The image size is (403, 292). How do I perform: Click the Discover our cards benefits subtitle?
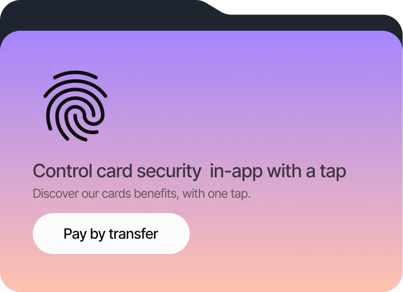click(142, 194)
